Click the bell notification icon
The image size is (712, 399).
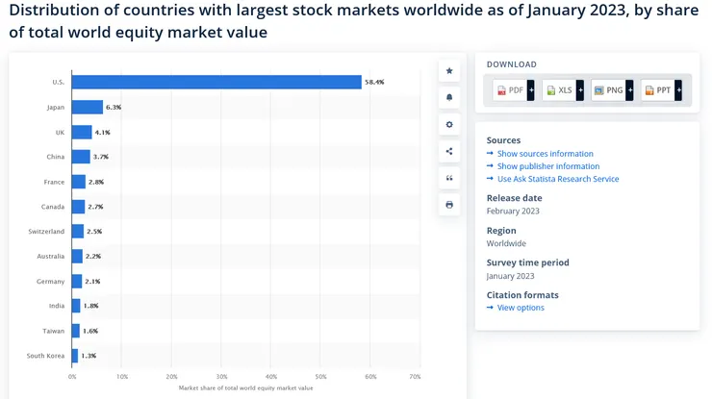[x=449, y=98]
